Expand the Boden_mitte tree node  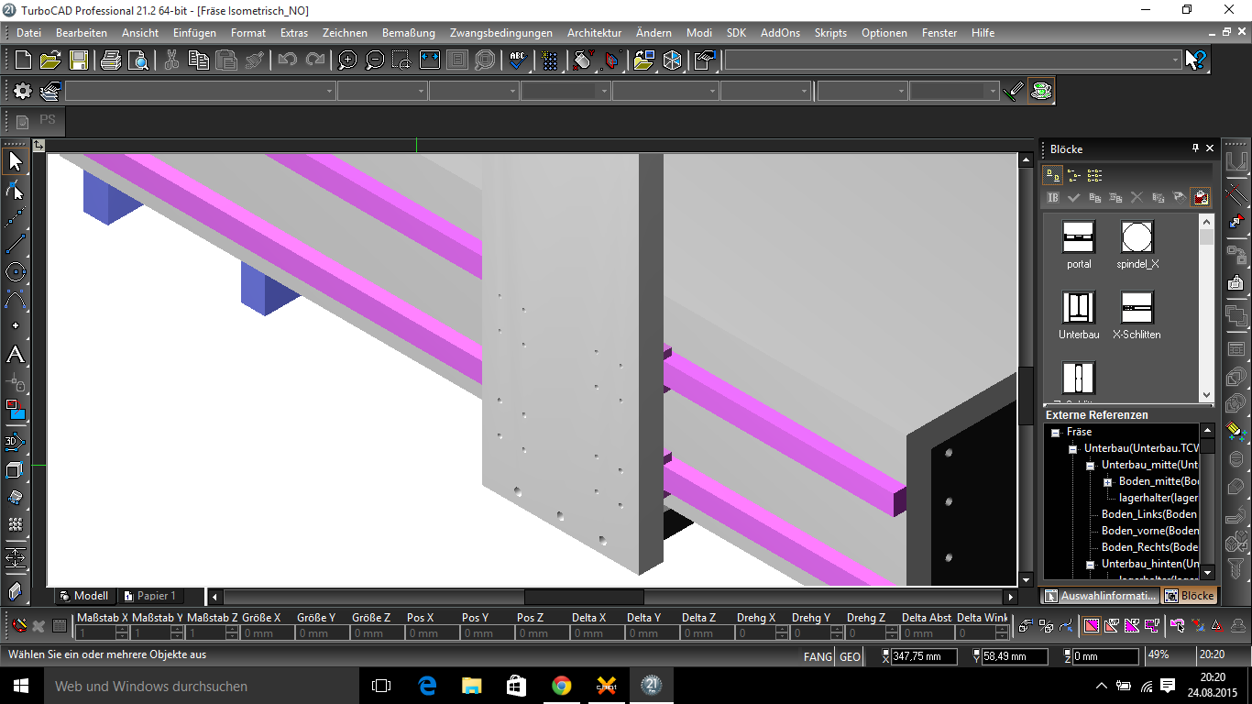[1107, 481]
